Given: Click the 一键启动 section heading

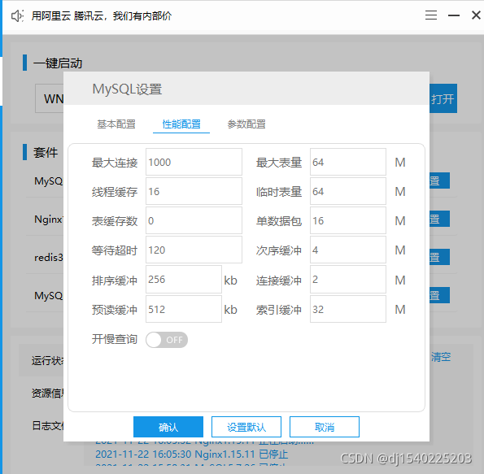Looking at the screenshot, I should click(58, 63).
